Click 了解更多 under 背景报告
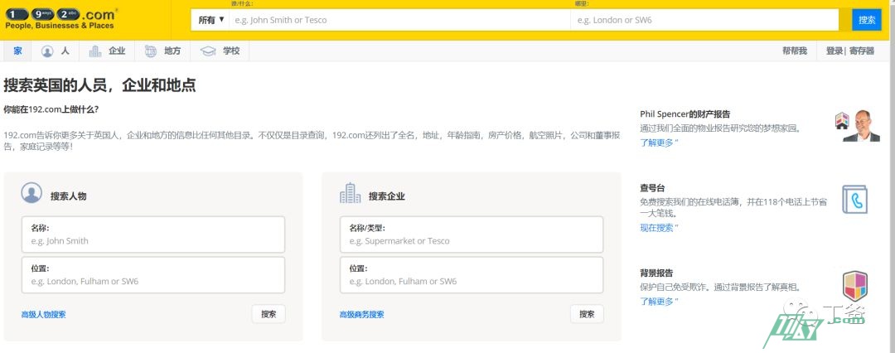 coord(659,301)
